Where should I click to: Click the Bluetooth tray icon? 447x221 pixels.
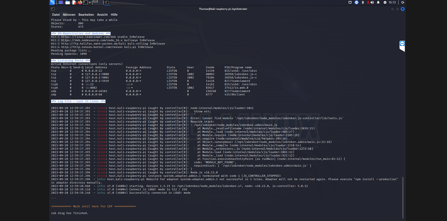(x=363, y=2)
